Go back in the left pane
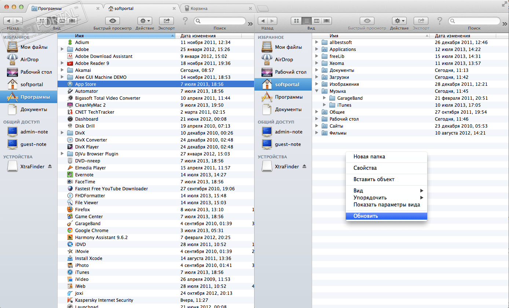Viewport: 509px width, 308px height. [x=8, y=21]
